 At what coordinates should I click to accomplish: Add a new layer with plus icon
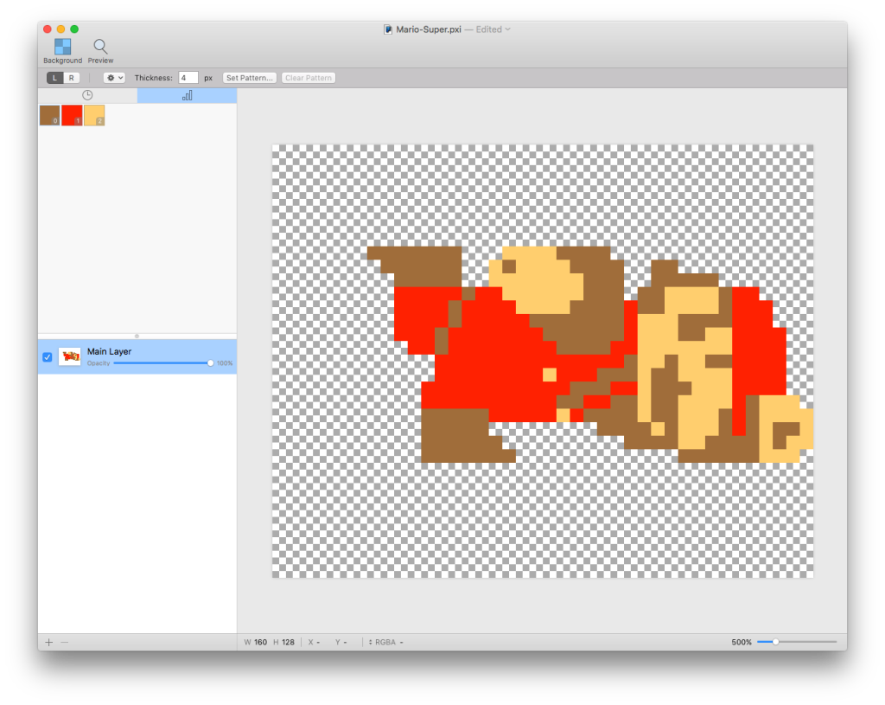[x=49, y=643]
